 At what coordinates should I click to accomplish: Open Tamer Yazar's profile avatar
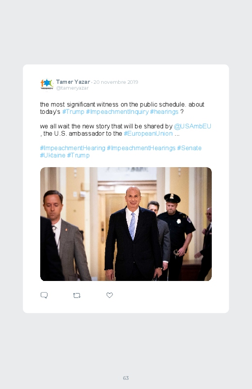coord(47,85)
